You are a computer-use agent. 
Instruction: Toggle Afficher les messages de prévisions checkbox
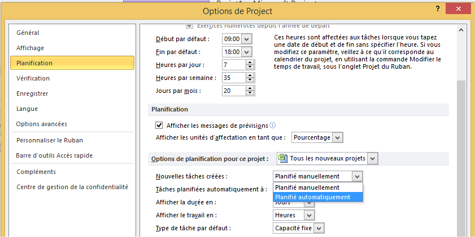pyautogui.click(x=159, y=125)
